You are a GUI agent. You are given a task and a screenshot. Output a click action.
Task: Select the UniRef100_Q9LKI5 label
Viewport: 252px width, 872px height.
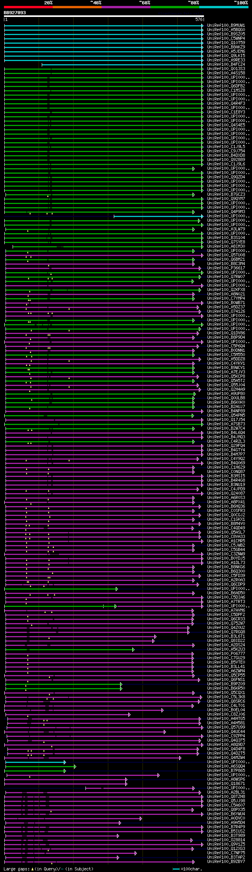point(226,56)
